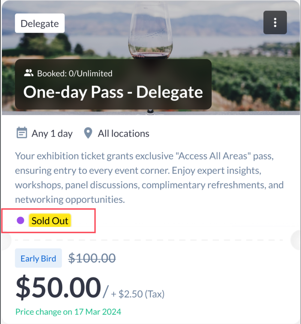Image resolution: width=301 pixels, height=324 pixels.
Task: Click the + $2.50 (Tax) text
Action: coord(138,294)
